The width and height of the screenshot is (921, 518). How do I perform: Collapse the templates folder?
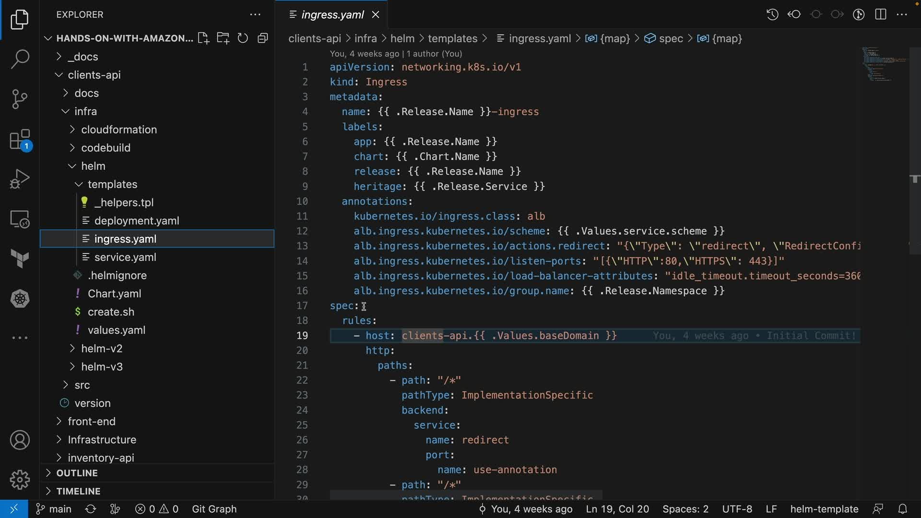tap(112, 184)
